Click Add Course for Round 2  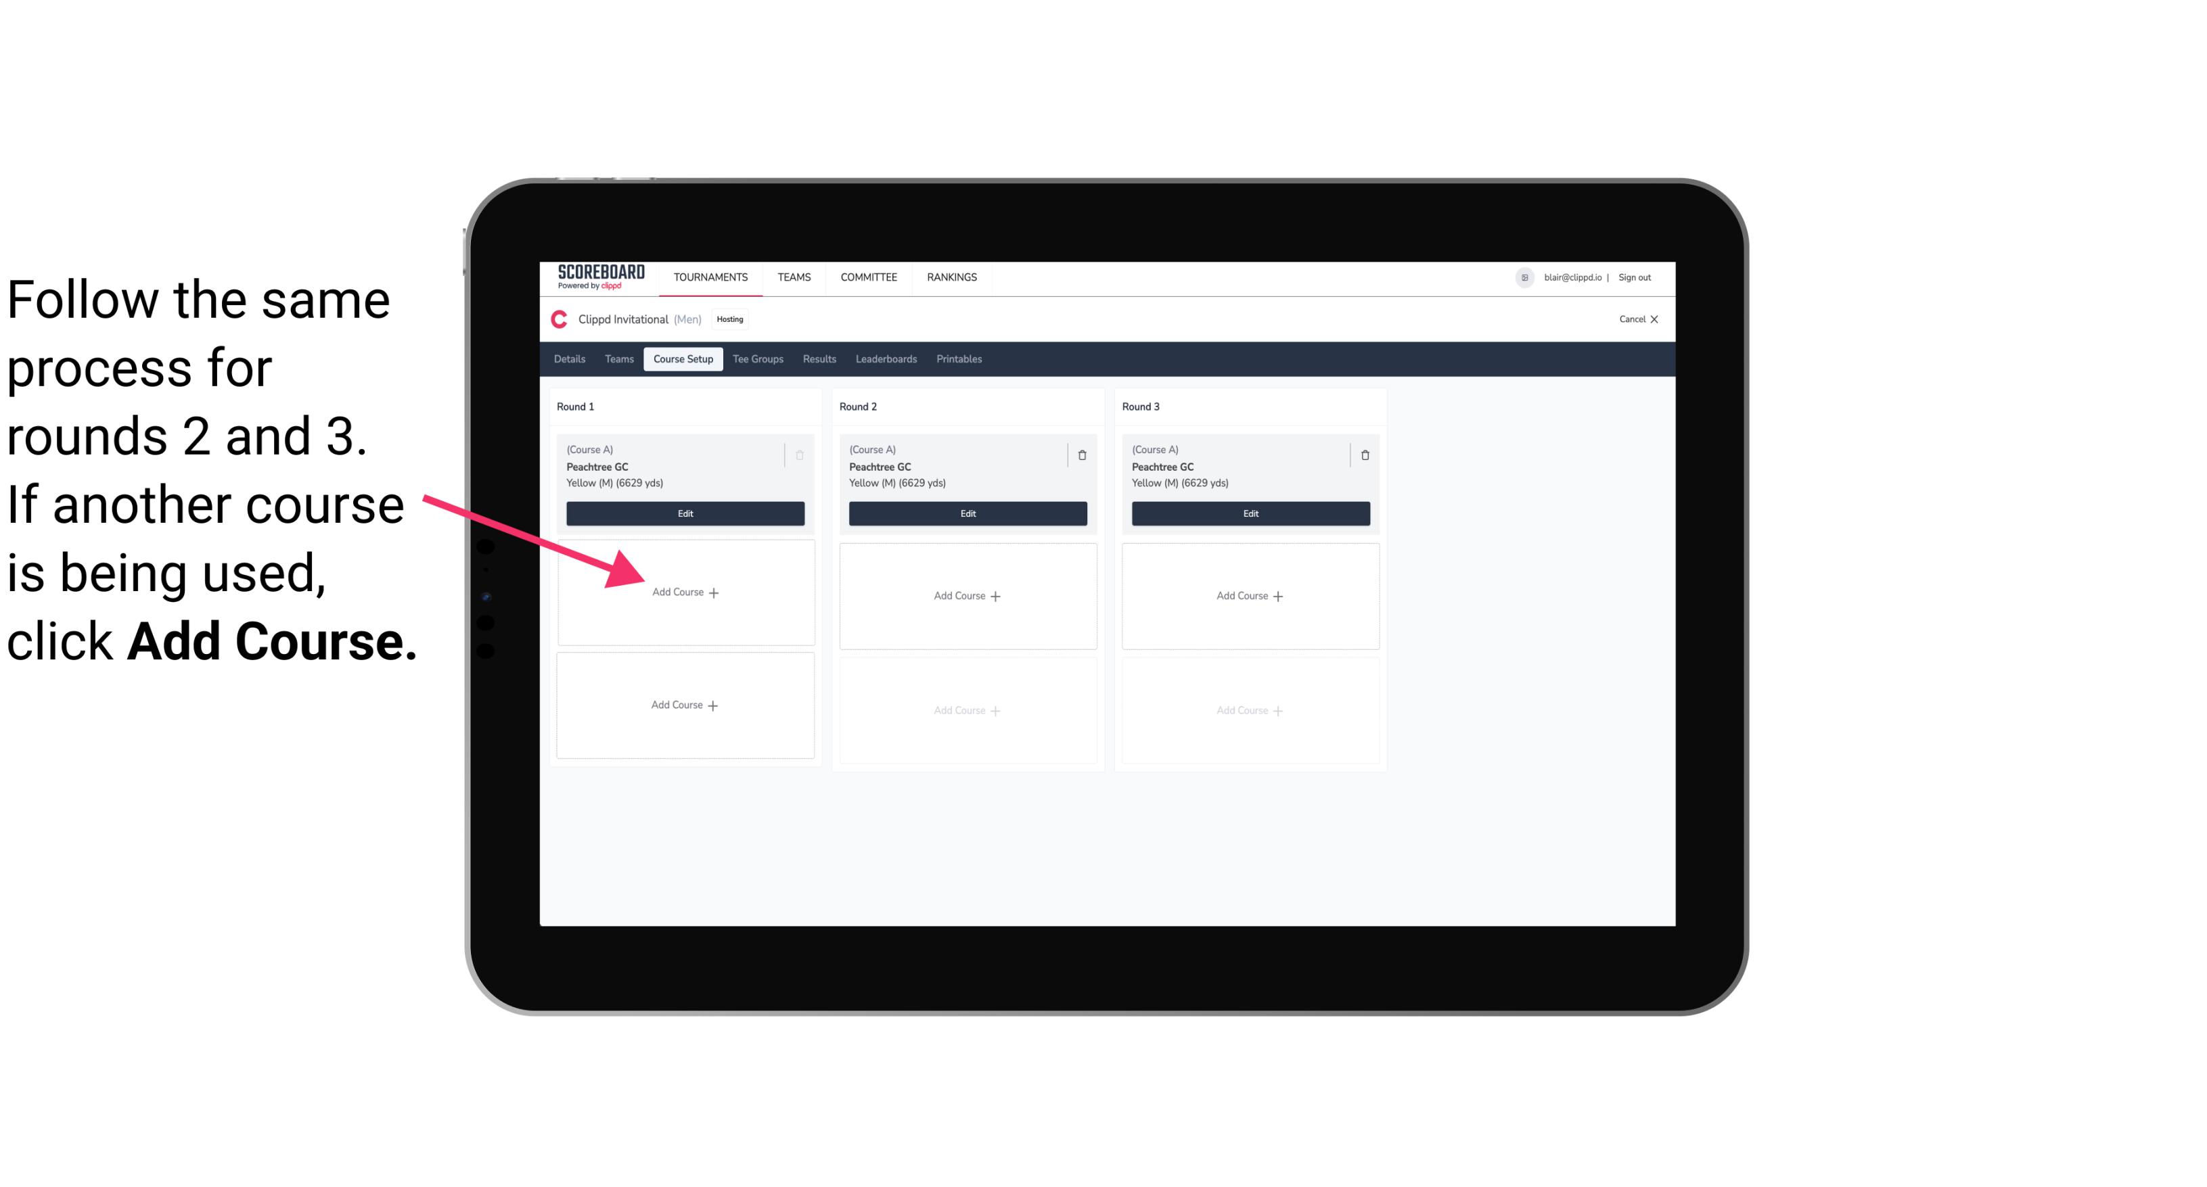click(x=965, y=595)
